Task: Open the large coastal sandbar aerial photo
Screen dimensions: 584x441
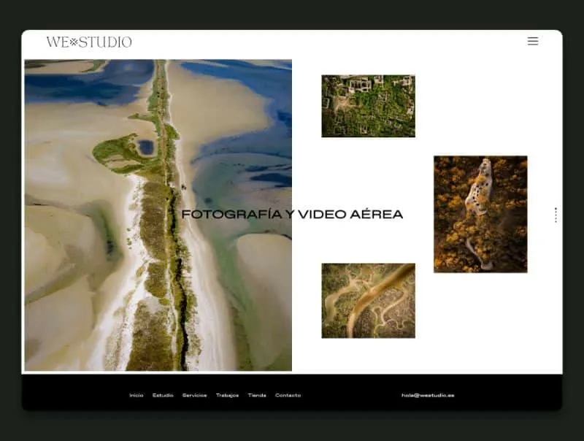Action: (x=158, y=215)
